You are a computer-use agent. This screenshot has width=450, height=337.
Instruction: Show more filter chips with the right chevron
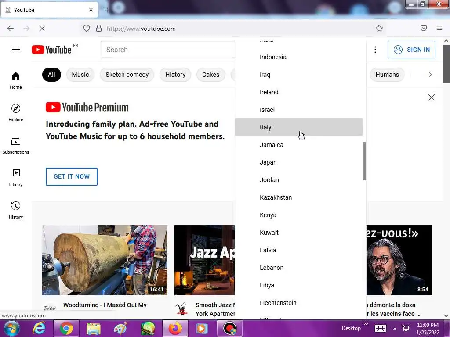[x=430, y=75]
